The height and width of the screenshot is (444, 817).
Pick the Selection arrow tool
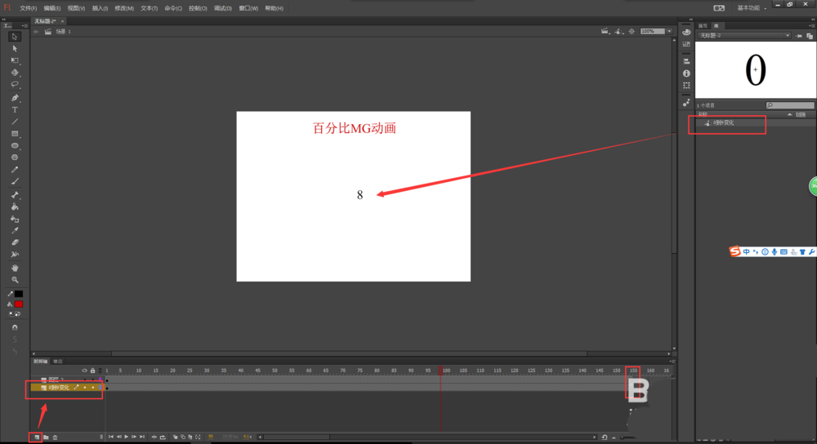click(15, 37)
